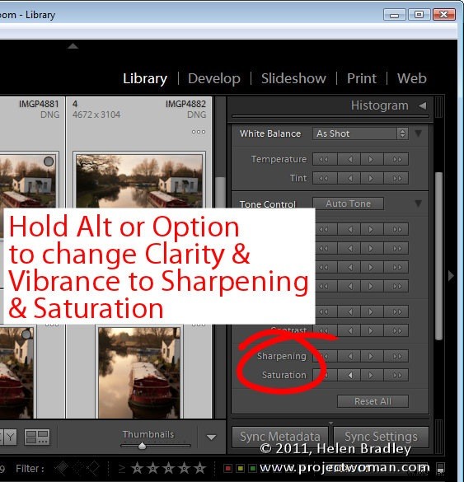Decrease Temperature by large step
Image resolution: width=464 pixels, height=482 pixels.
325,159
